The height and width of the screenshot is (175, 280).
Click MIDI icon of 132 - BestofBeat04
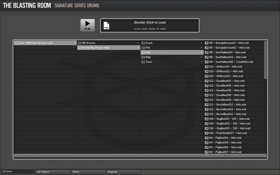tap(207, 114)
